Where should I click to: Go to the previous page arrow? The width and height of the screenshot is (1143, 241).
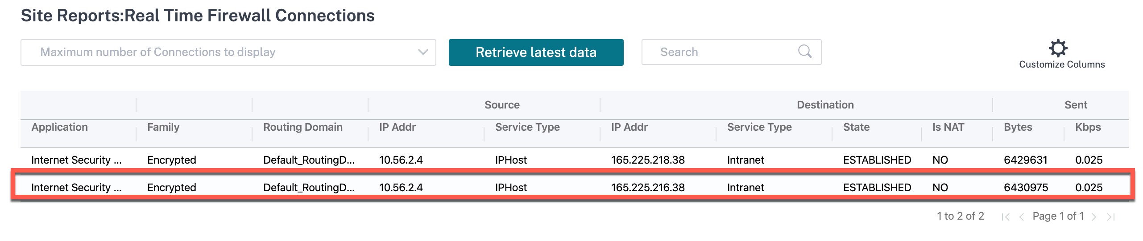click(x=1021, y=217)
